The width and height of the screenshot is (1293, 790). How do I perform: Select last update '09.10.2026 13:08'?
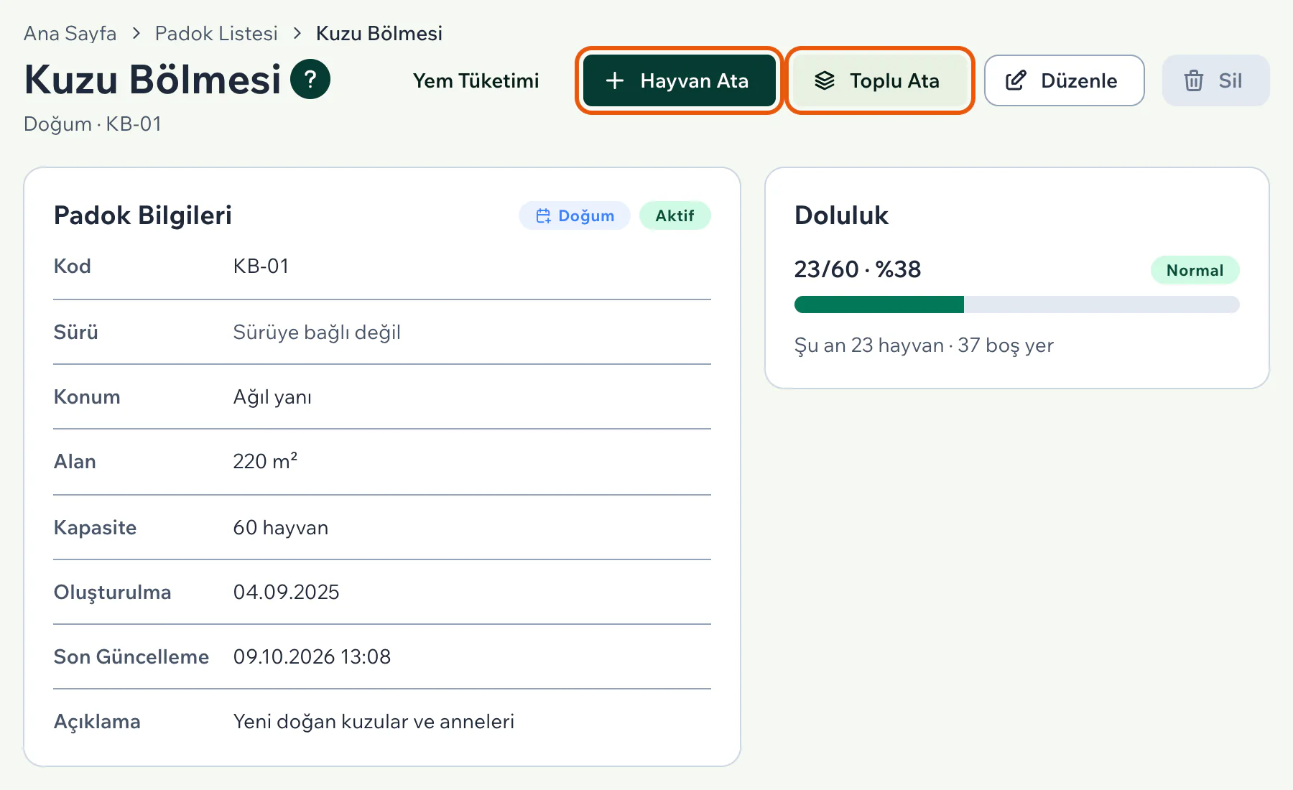pos(312,656)
